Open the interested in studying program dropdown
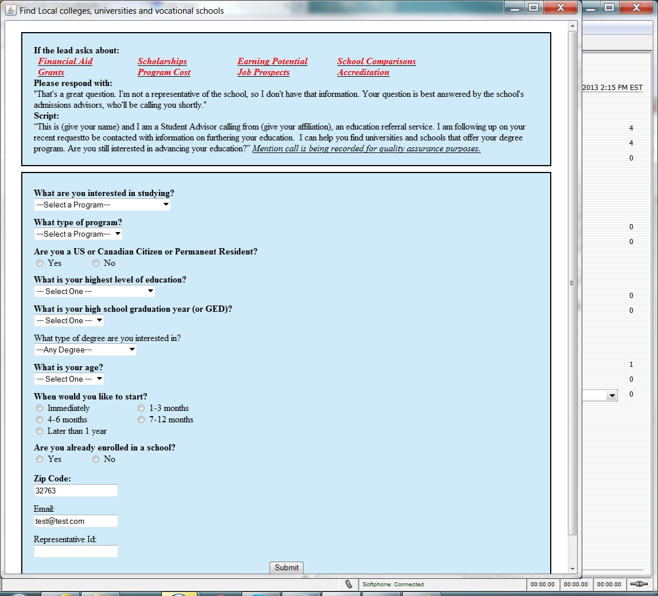 (102, 205)
